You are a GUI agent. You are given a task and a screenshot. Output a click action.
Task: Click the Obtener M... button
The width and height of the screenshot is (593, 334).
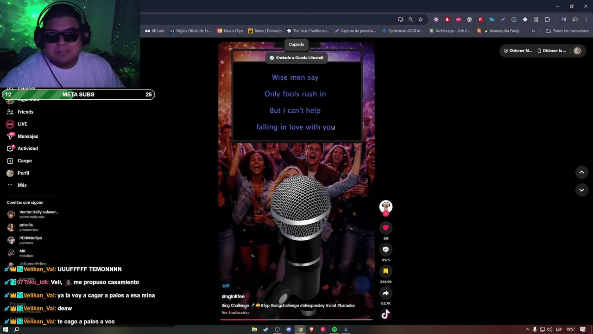517,51
